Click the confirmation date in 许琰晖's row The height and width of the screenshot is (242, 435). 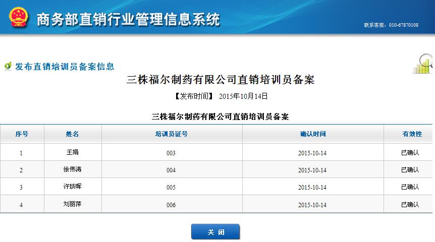pos(312,188)
